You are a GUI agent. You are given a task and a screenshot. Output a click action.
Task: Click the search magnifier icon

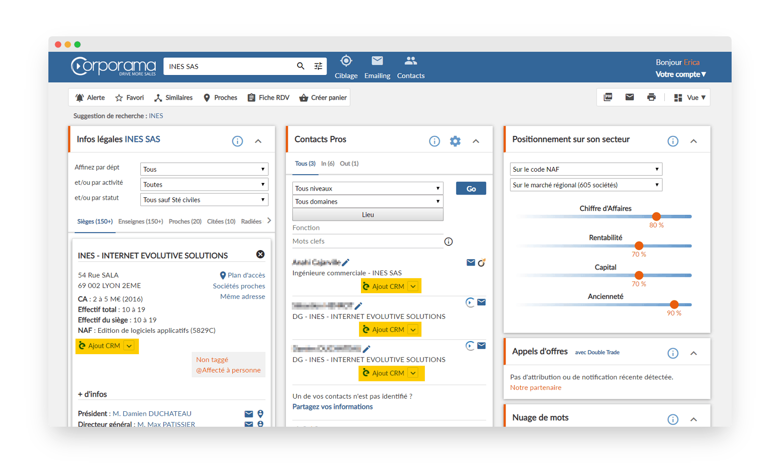(x=300, y=66)
